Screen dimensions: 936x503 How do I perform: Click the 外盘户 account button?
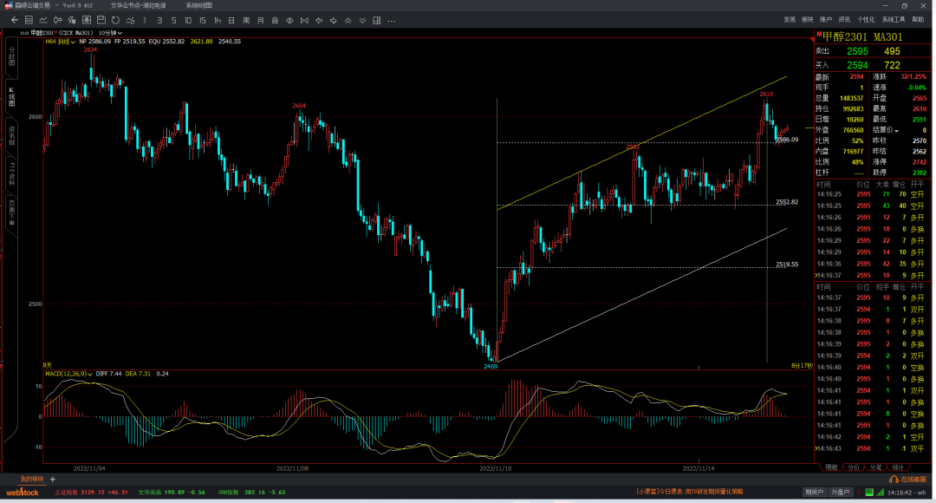pyautogui.click(x=840, y=493)
